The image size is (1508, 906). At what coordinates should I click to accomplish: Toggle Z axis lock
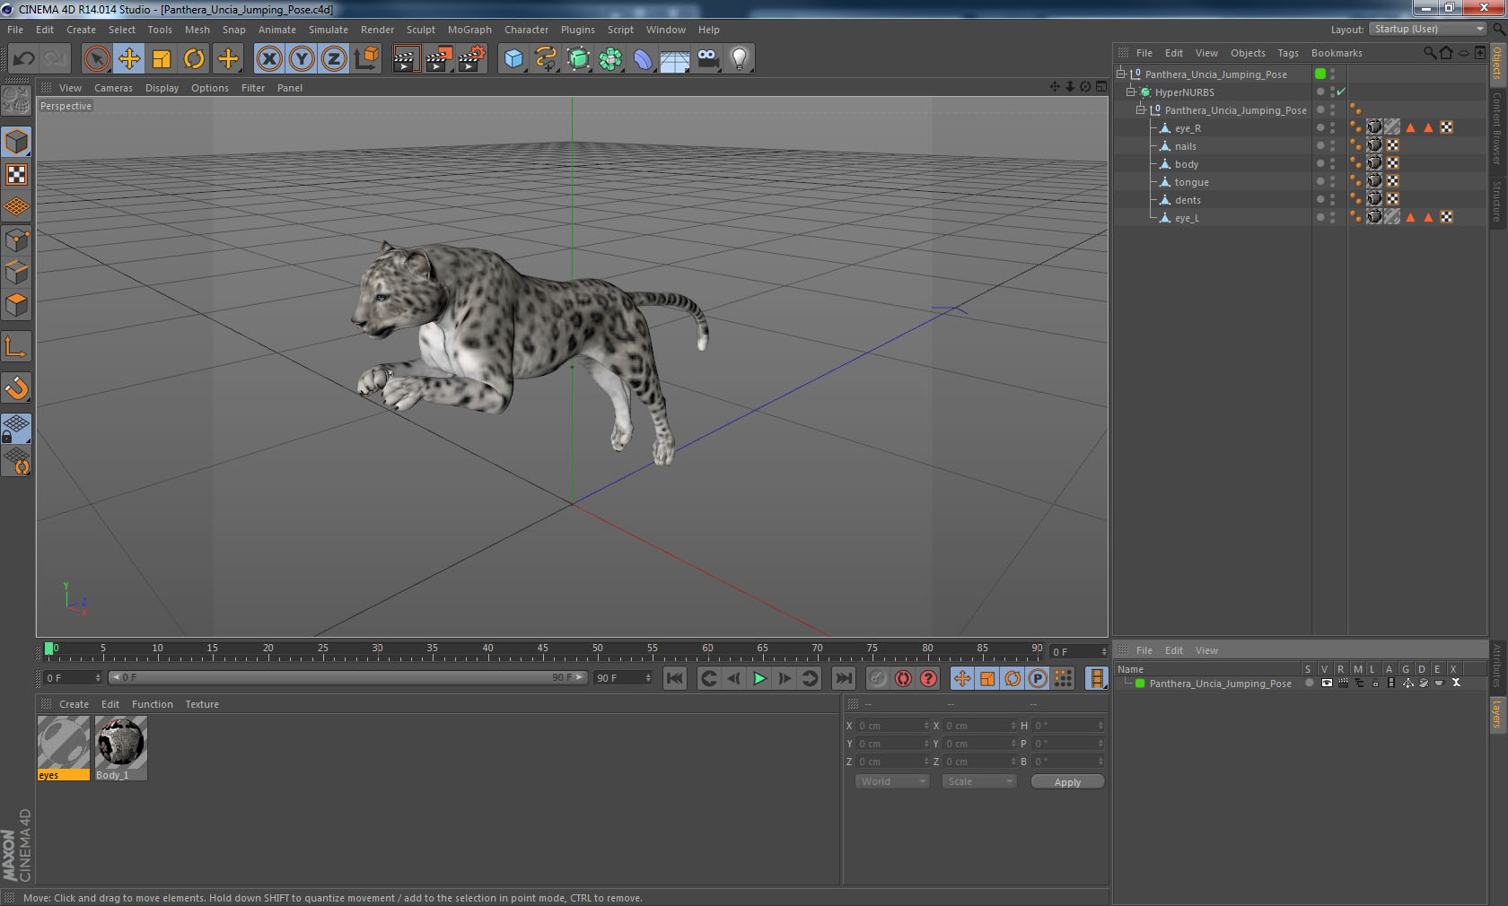(334, 59)
